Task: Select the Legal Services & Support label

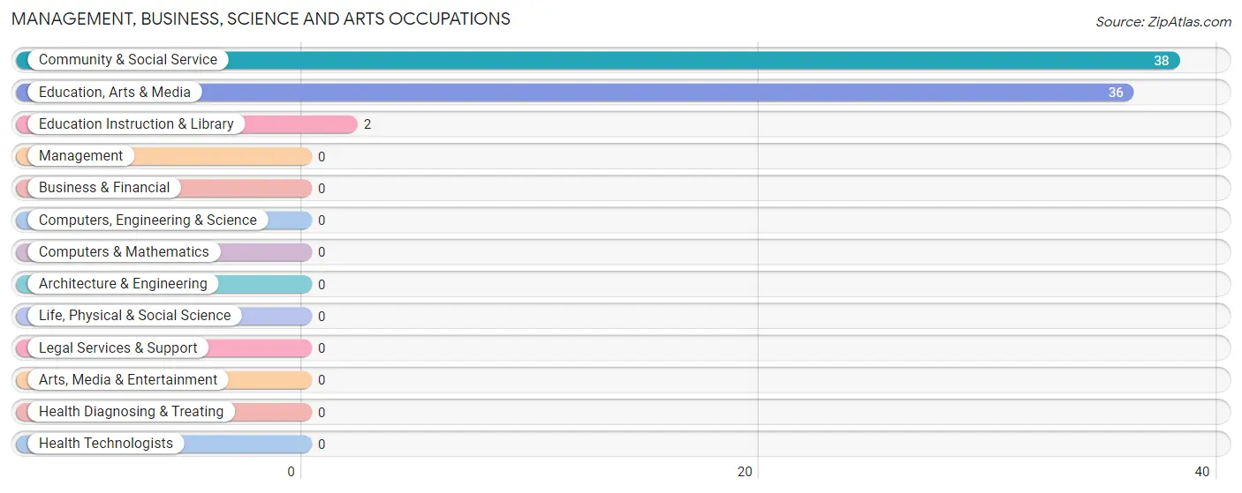Action: coord(118,348)
